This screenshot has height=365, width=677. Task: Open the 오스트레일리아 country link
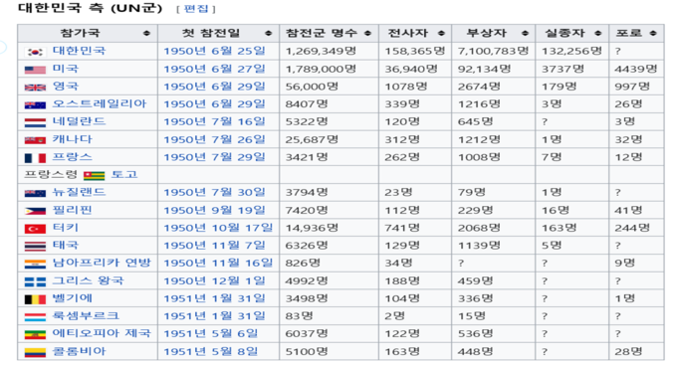pos(100,103)
